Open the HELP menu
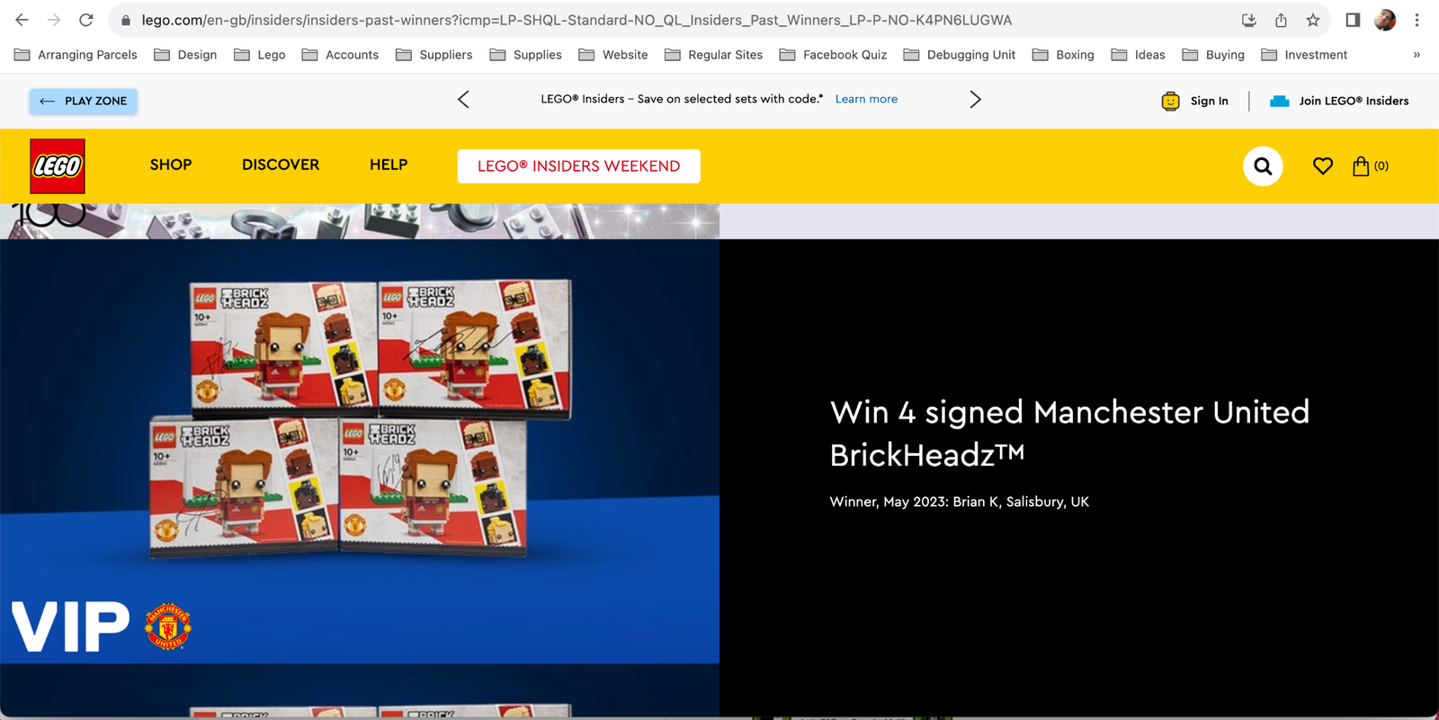Image resolution: width=1439 pixels, height=720 pixels. [x=389, y=164]
